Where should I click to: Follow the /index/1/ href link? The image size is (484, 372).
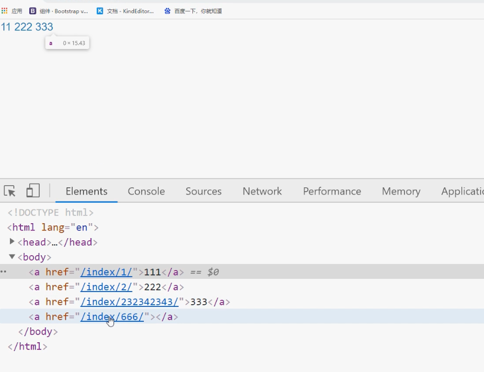[x=106, y=272]
